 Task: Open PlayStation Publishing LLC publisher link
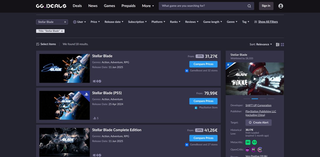pos(261,113)
